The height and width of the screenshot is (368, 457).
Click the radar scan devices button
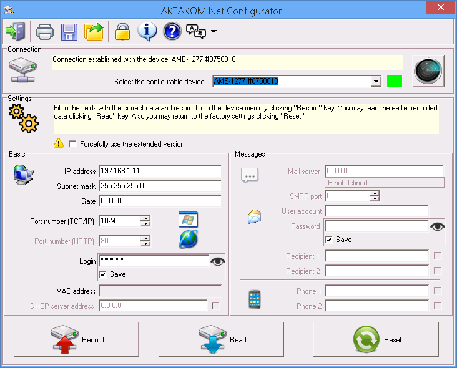pos(428,71)
